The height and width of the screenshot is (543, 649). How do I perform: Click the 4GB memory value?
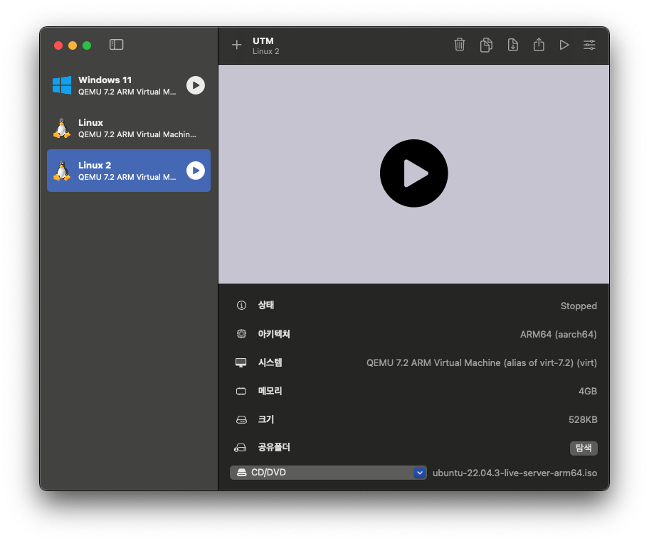588,391
